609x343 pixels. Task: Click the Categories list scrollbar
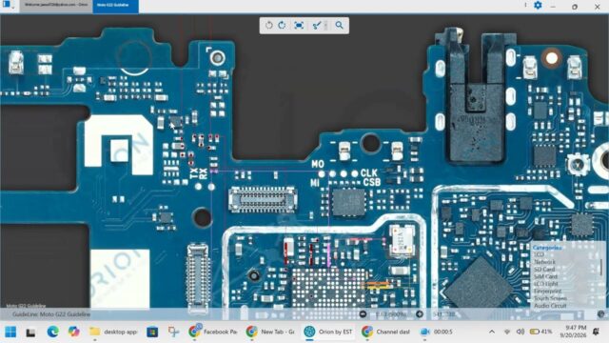click(x=601, y=267)
